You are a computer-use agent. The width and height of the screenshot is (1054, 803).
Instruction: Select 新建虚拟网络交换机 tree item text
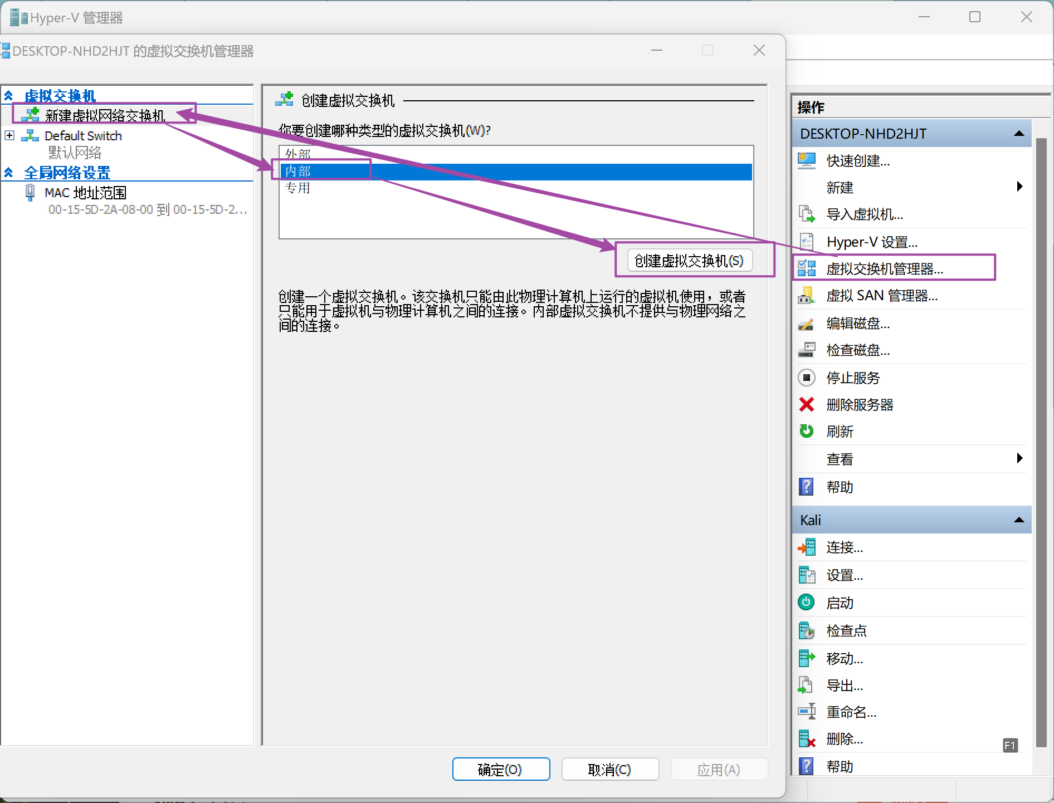point(105,115)
